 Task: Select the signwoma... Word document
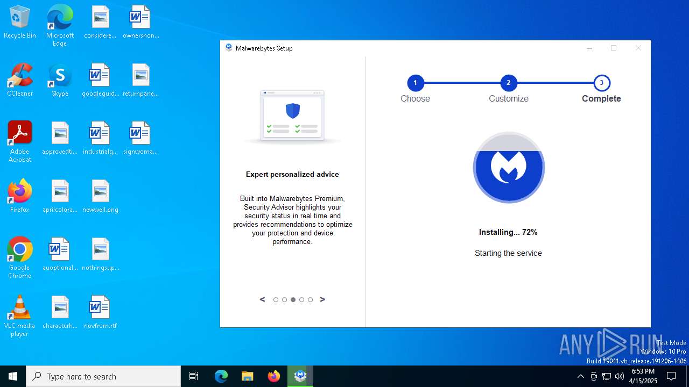[140, 138]
